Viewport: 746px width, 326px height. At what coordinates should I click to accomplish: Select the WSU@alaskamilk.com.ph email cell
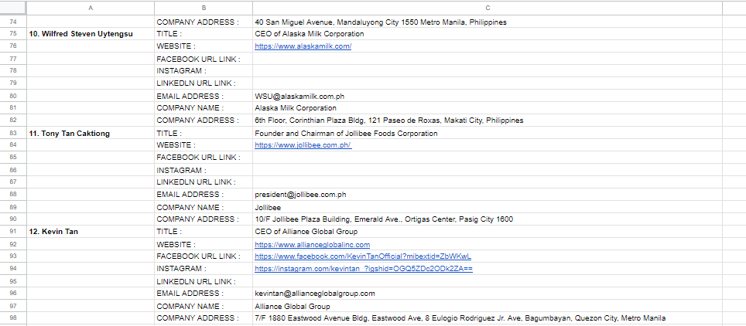488,96
